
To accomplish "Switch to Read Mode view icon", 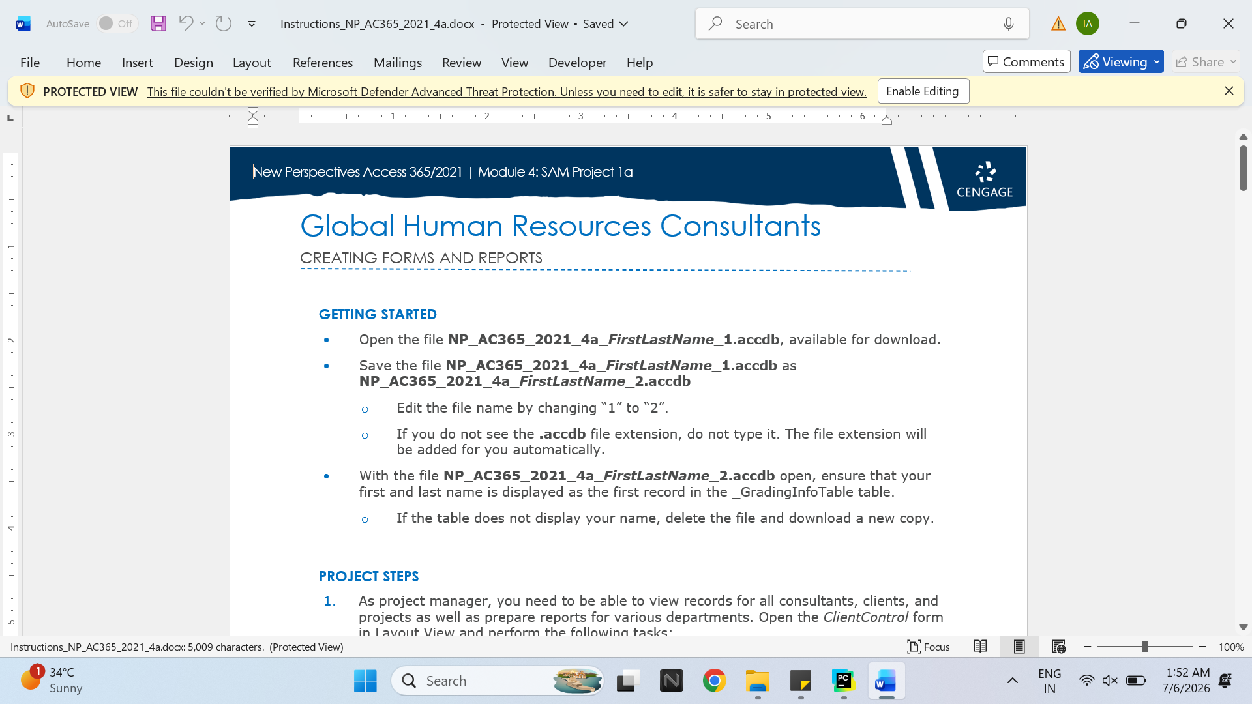I will pos(980,647).
